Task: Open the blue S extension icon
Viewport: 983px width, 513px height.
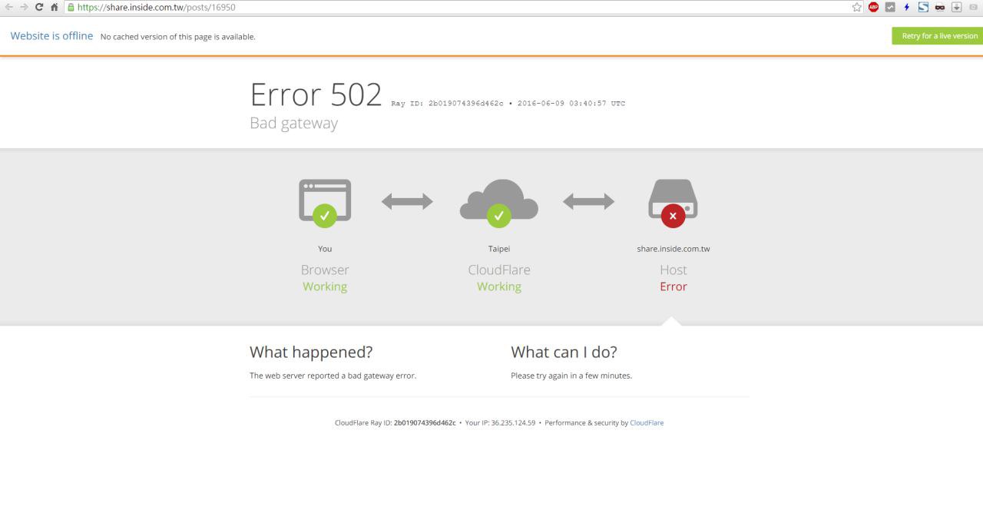Action: 922,8
